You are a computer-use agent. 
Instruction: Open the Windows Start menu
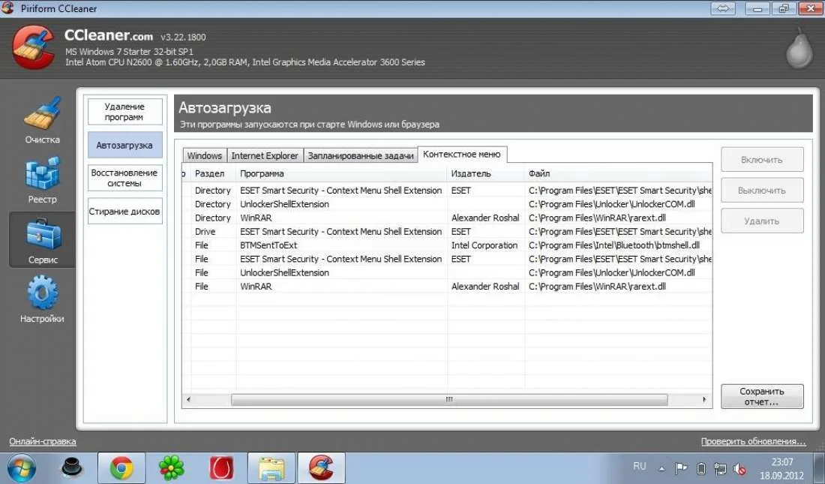click(x=21, y=467)
